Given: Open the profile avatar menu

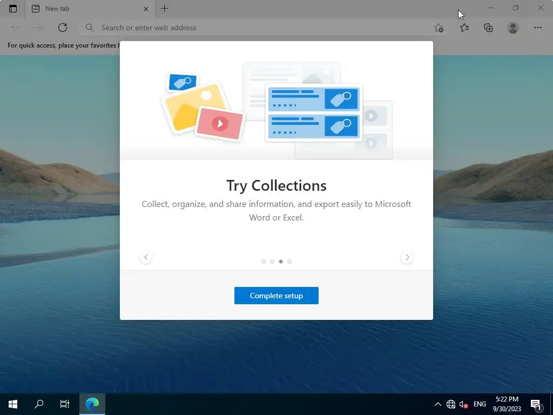Looking at the screenshot, I should click(513, 28).
